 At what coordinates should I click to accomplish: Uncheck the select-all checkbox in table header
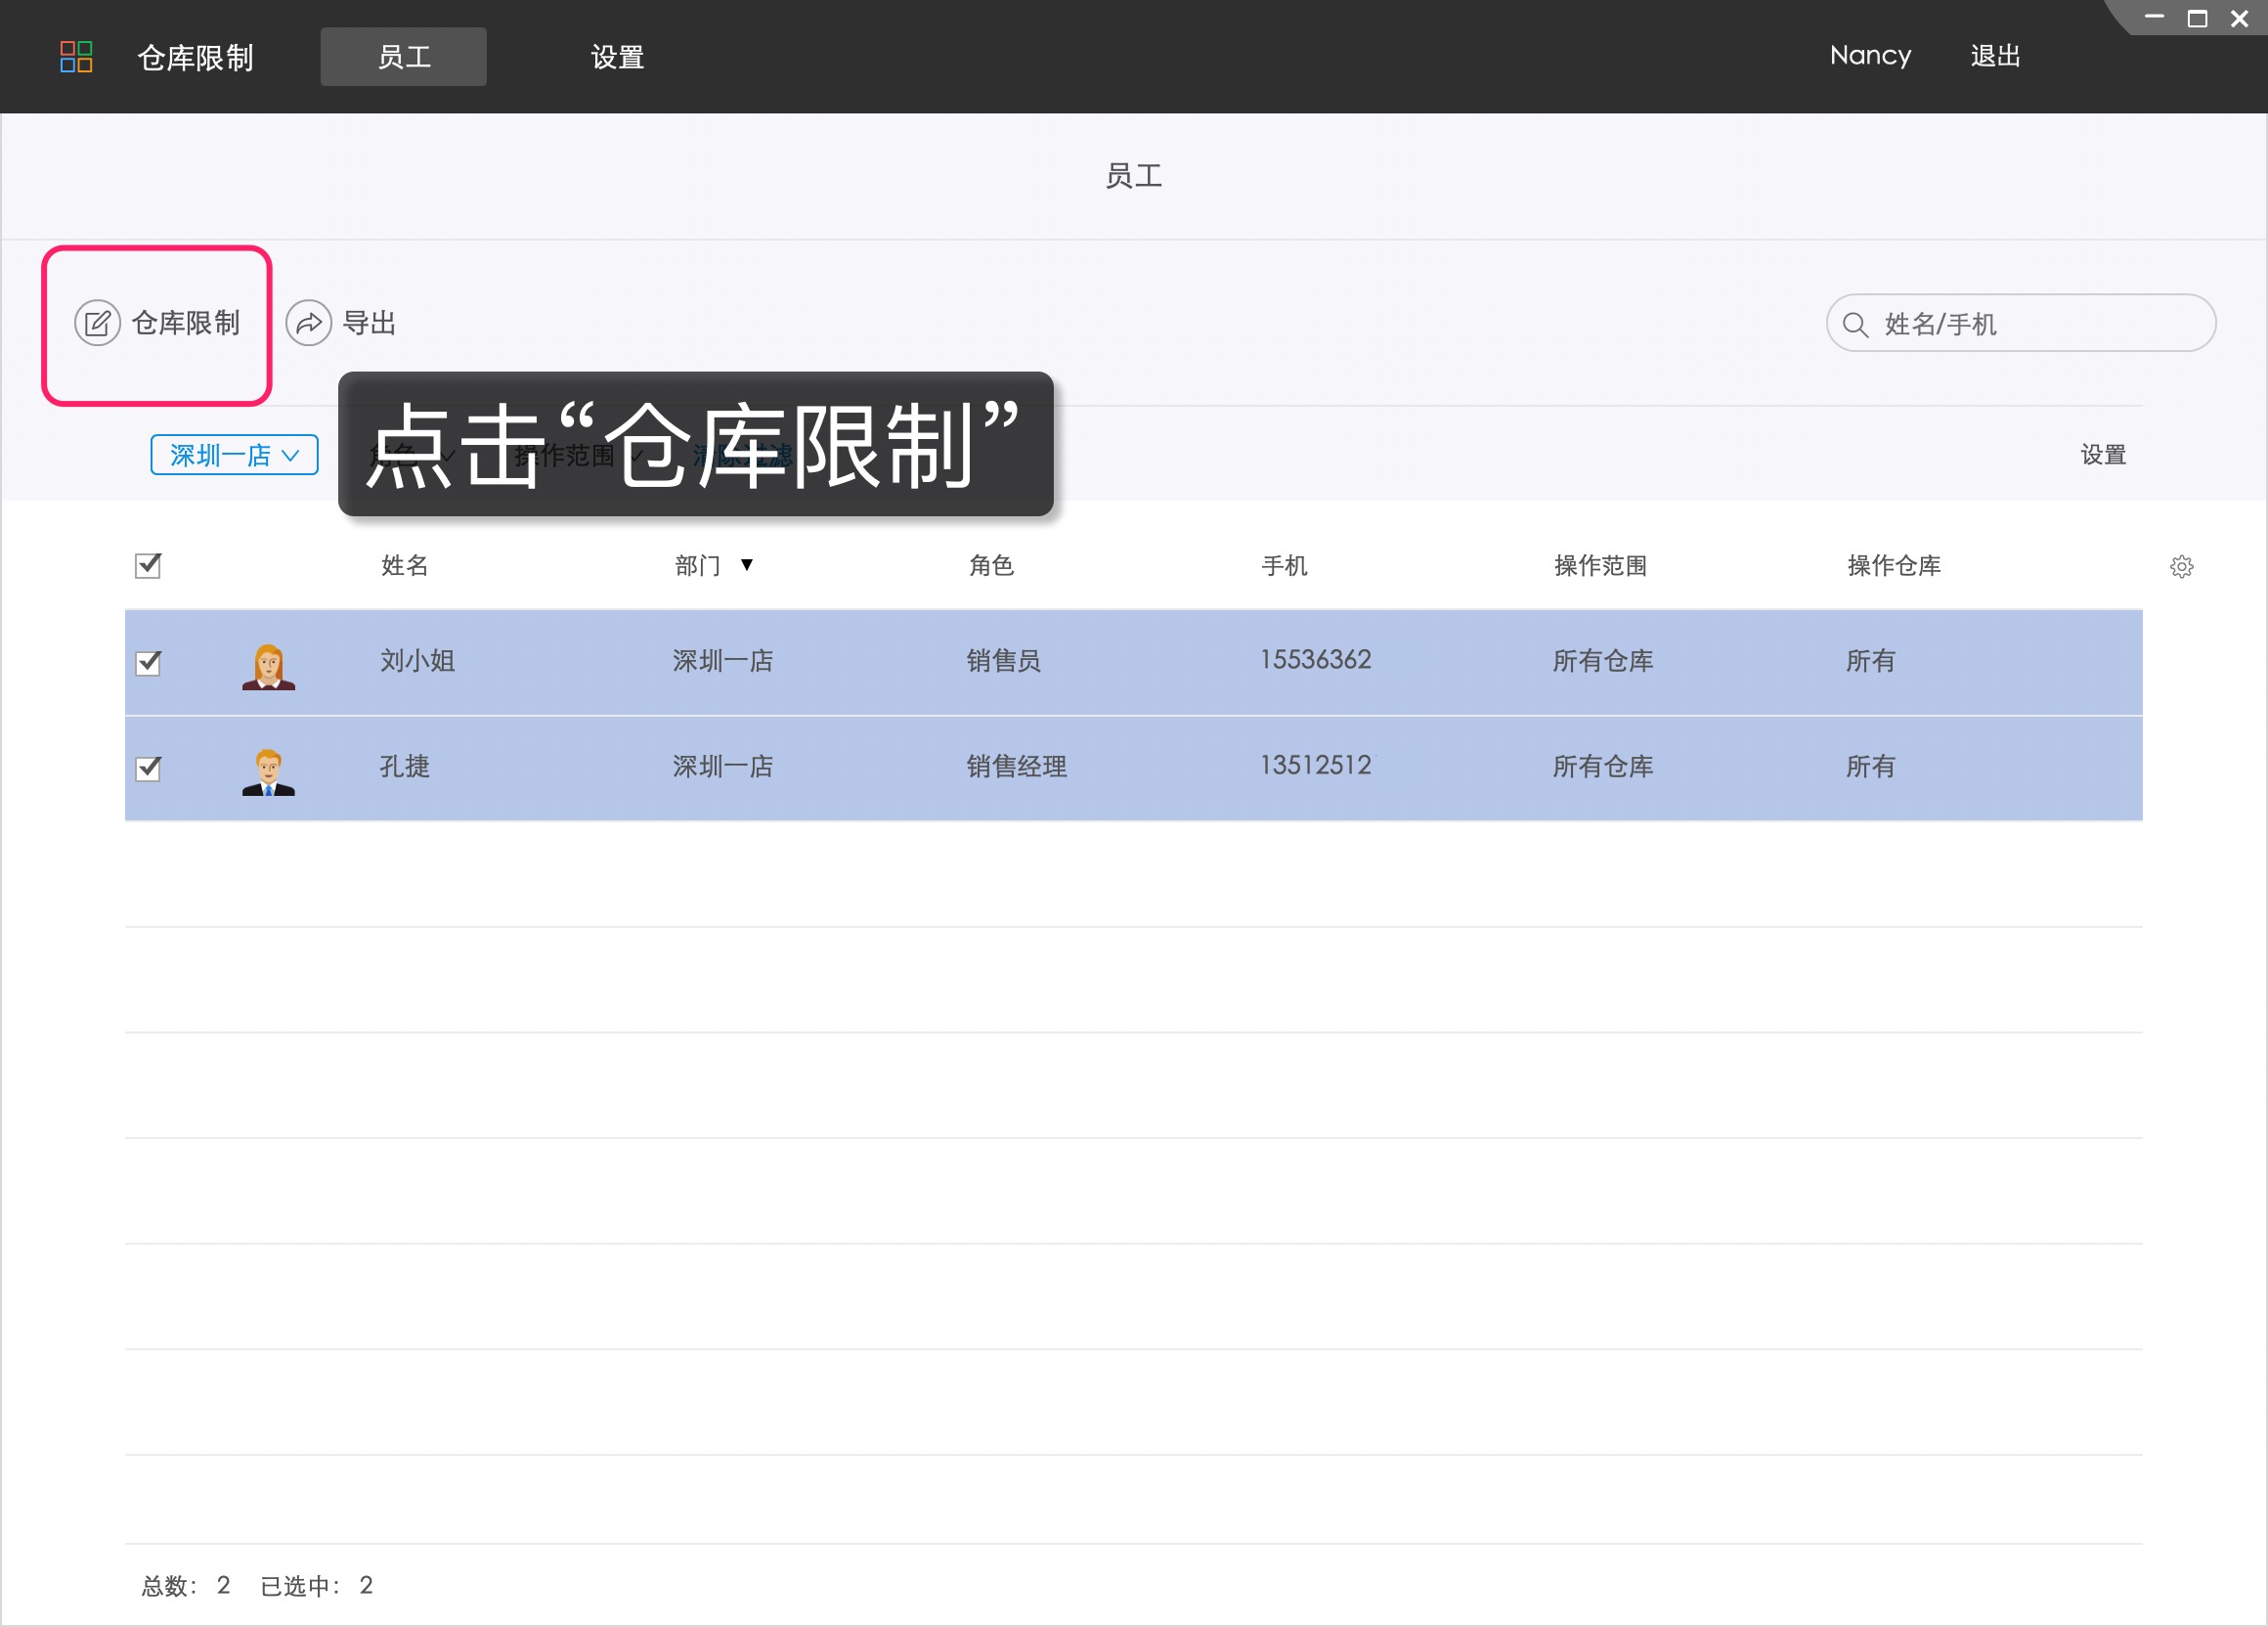pos(148,566)
